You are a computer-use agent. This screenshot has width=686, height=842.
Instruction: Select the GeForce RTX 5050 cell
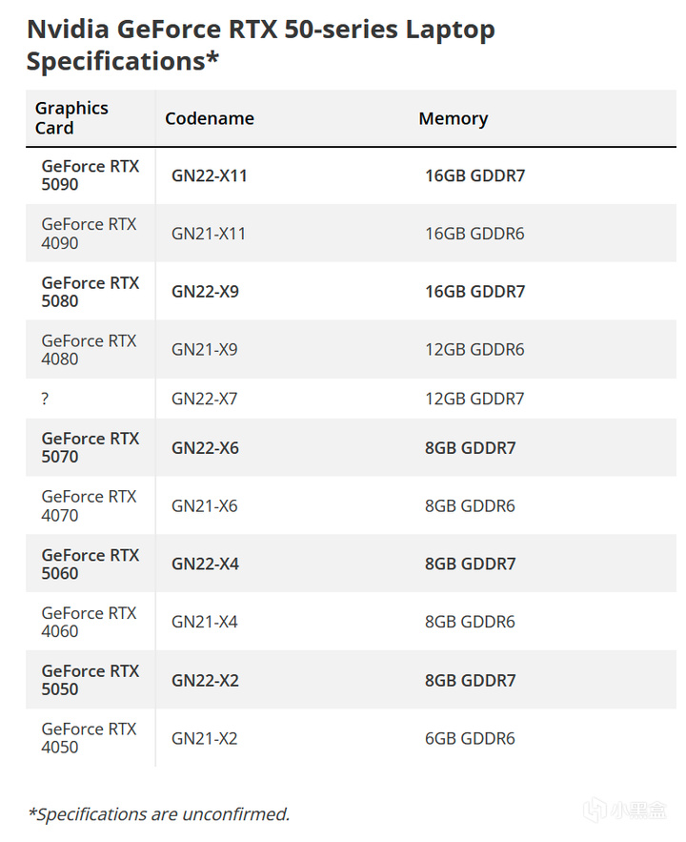point(91,680)
